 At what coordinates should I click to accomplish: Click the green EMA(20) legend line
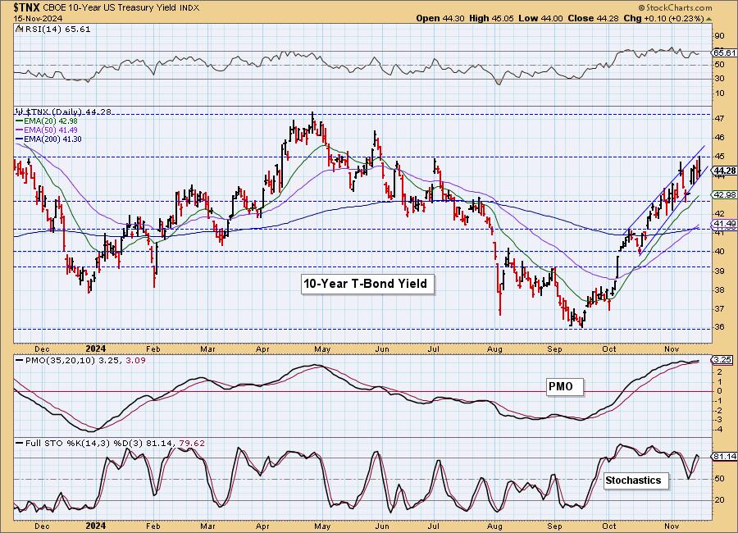(x=19, y=121)
